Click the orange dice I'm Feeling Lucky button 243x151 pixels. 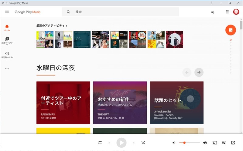231,30
